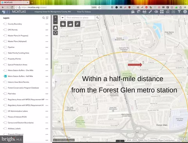Open options menu for HP Administrative Letters
188x143 pixels.
click(x=47, y=111)
